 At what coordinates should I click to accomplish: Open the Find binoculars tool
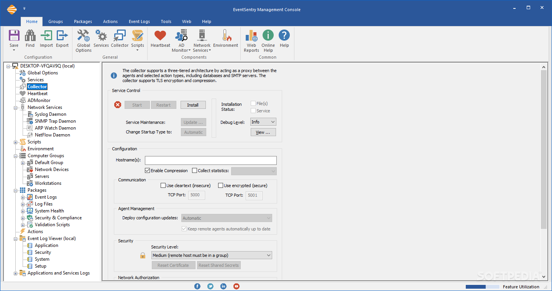point(30,36)
